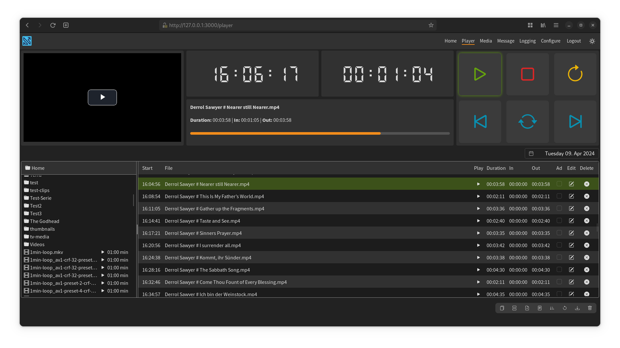Open the Media page
The image size is (620, 348).
486,41
